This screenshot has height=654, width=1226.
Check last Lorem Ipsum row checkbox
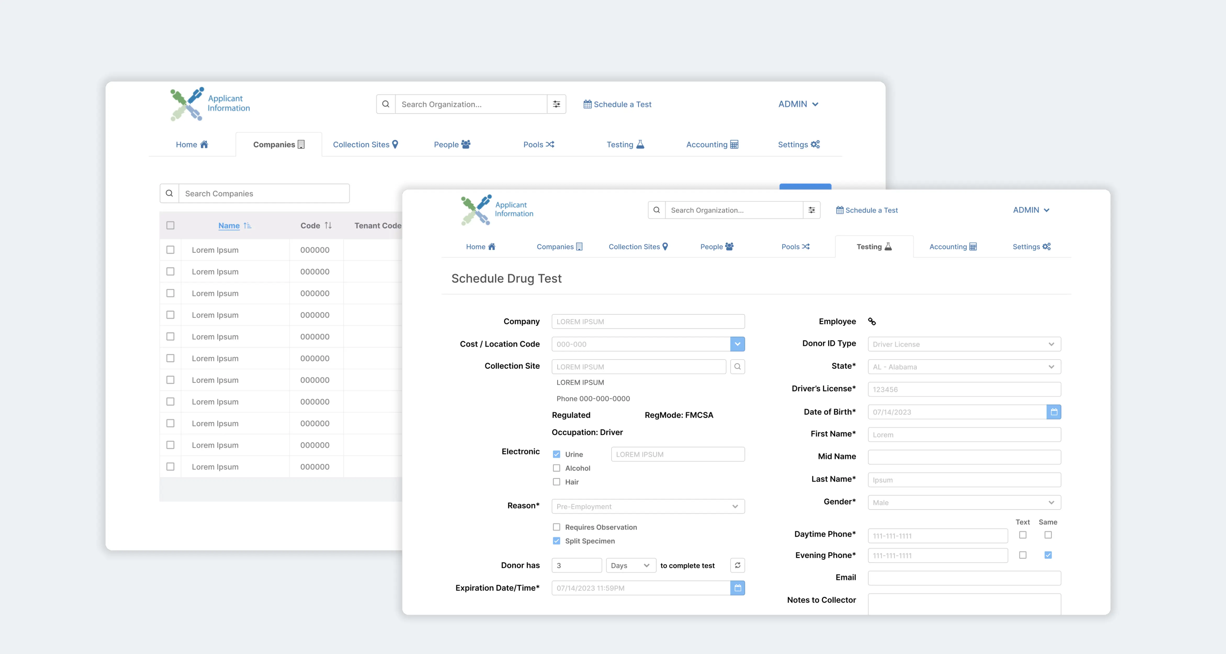pyautogui.click(x=170, y=466)
